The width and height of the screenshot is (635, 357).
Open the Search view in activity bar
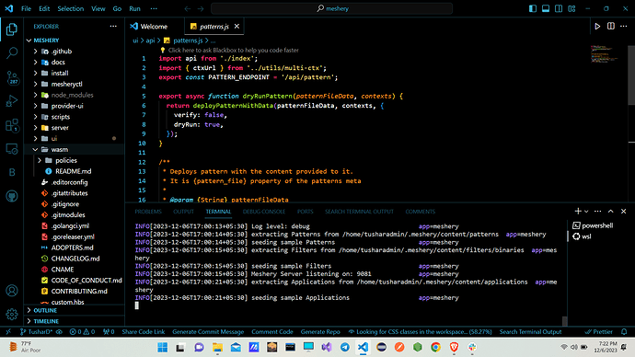pos(12,52)
